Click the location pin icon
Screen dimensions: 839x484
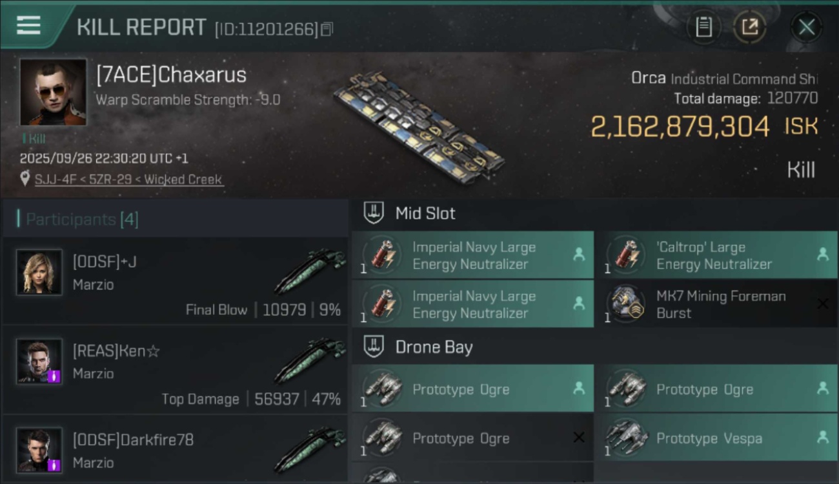tap(25, 179)
